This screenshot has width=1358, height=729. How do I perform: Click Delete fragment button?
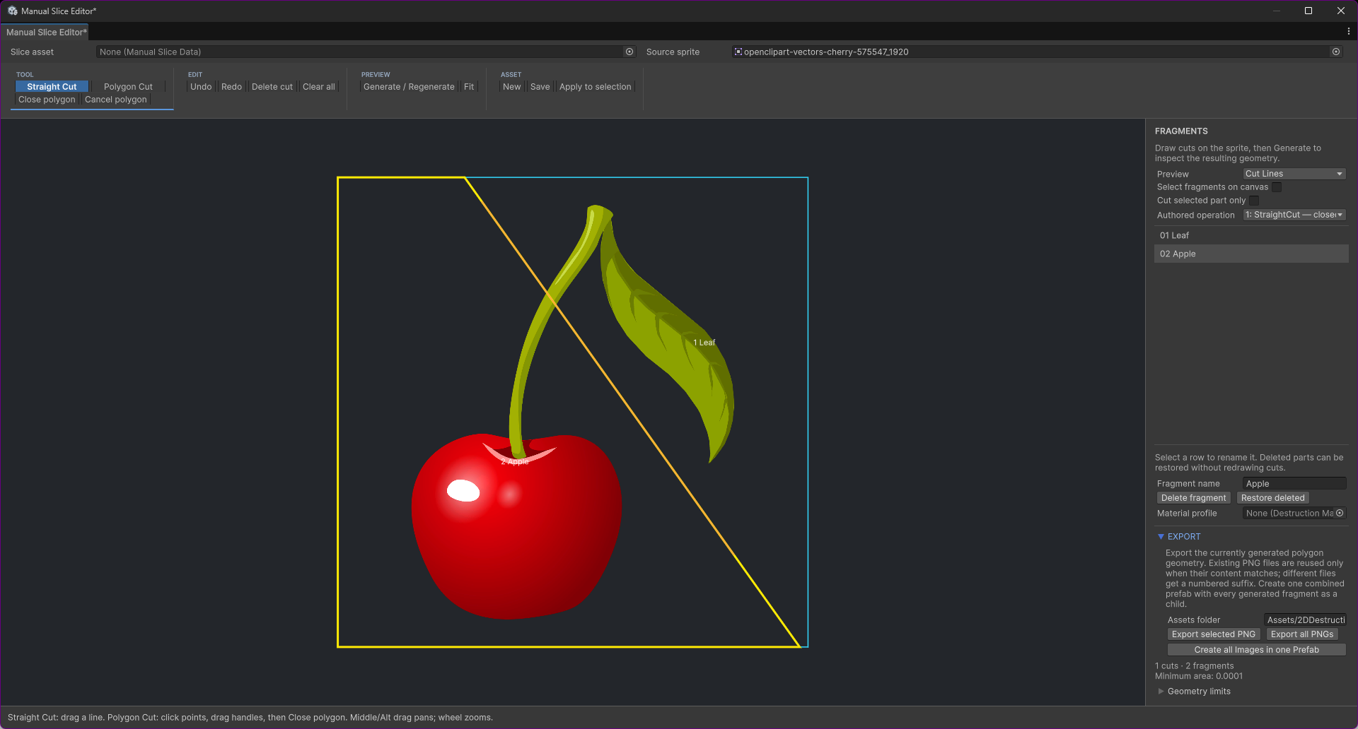tap(1194, 498)
